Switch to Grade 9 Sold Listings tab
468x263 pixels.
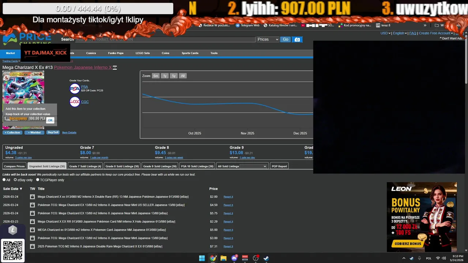pos(160,166)
